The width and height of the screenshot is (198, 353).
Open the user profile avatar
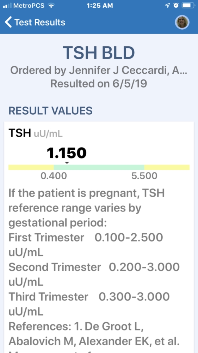(x=182, y=22)
